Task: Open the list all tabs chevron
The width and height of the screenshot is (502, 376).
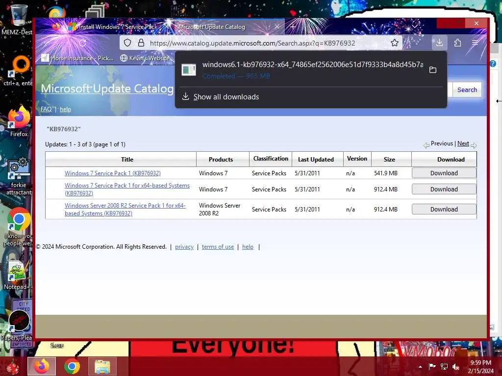Action: tap(415, 26)
